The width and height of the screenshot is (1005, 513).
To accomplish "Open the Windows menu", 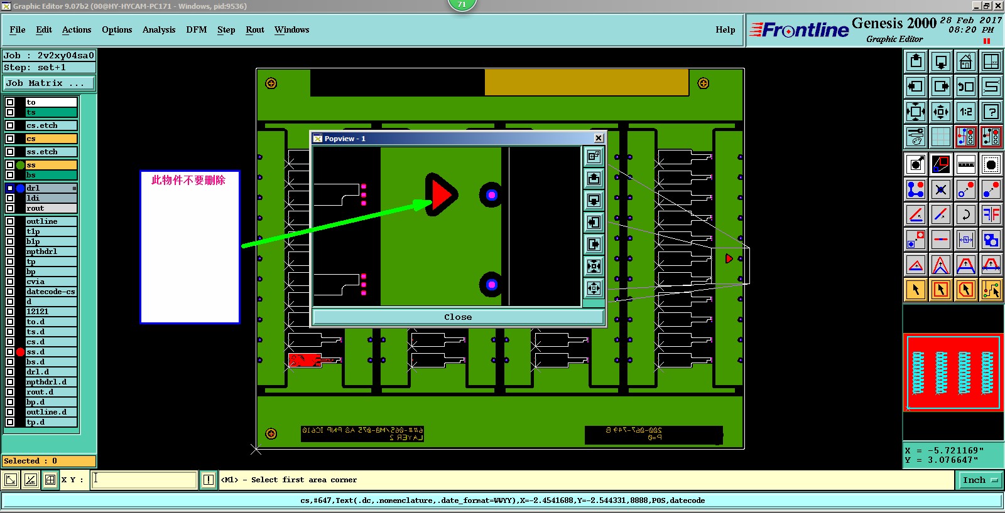I will (292, 29).
